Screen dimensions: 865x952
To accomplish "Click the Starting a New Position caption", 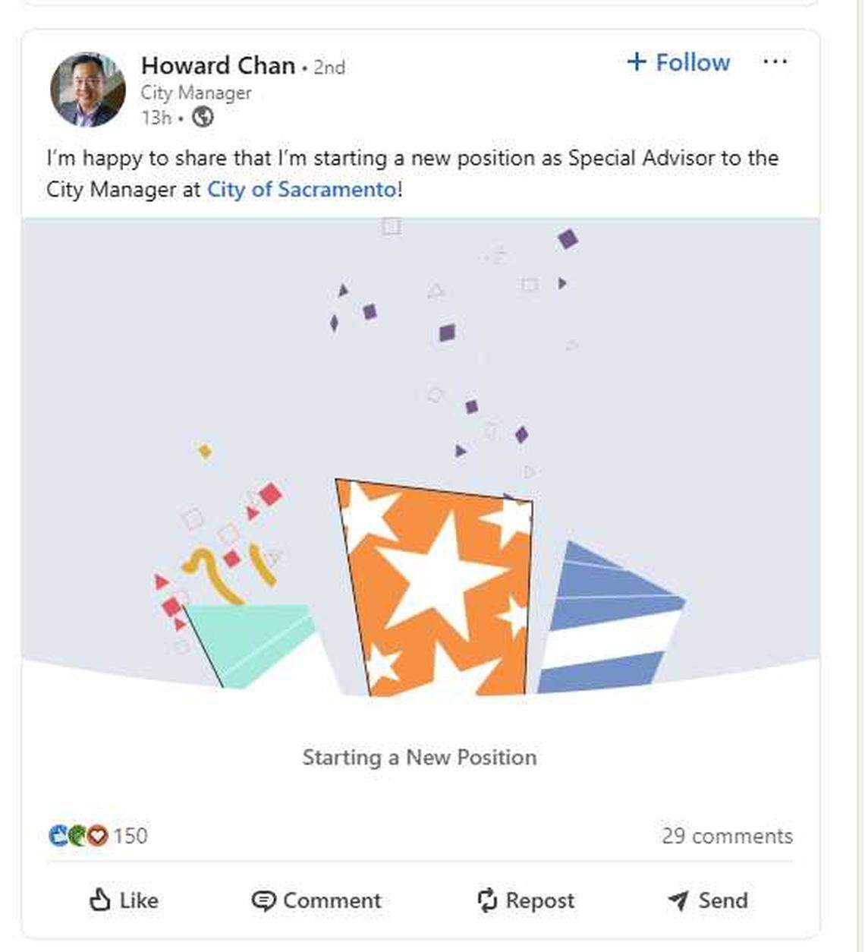I will (420, 756).
